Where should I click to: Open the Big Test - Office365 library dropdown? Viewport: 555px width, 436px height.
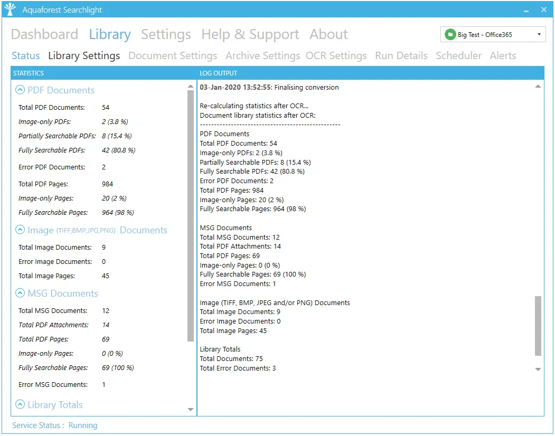[x=539, y=35]
